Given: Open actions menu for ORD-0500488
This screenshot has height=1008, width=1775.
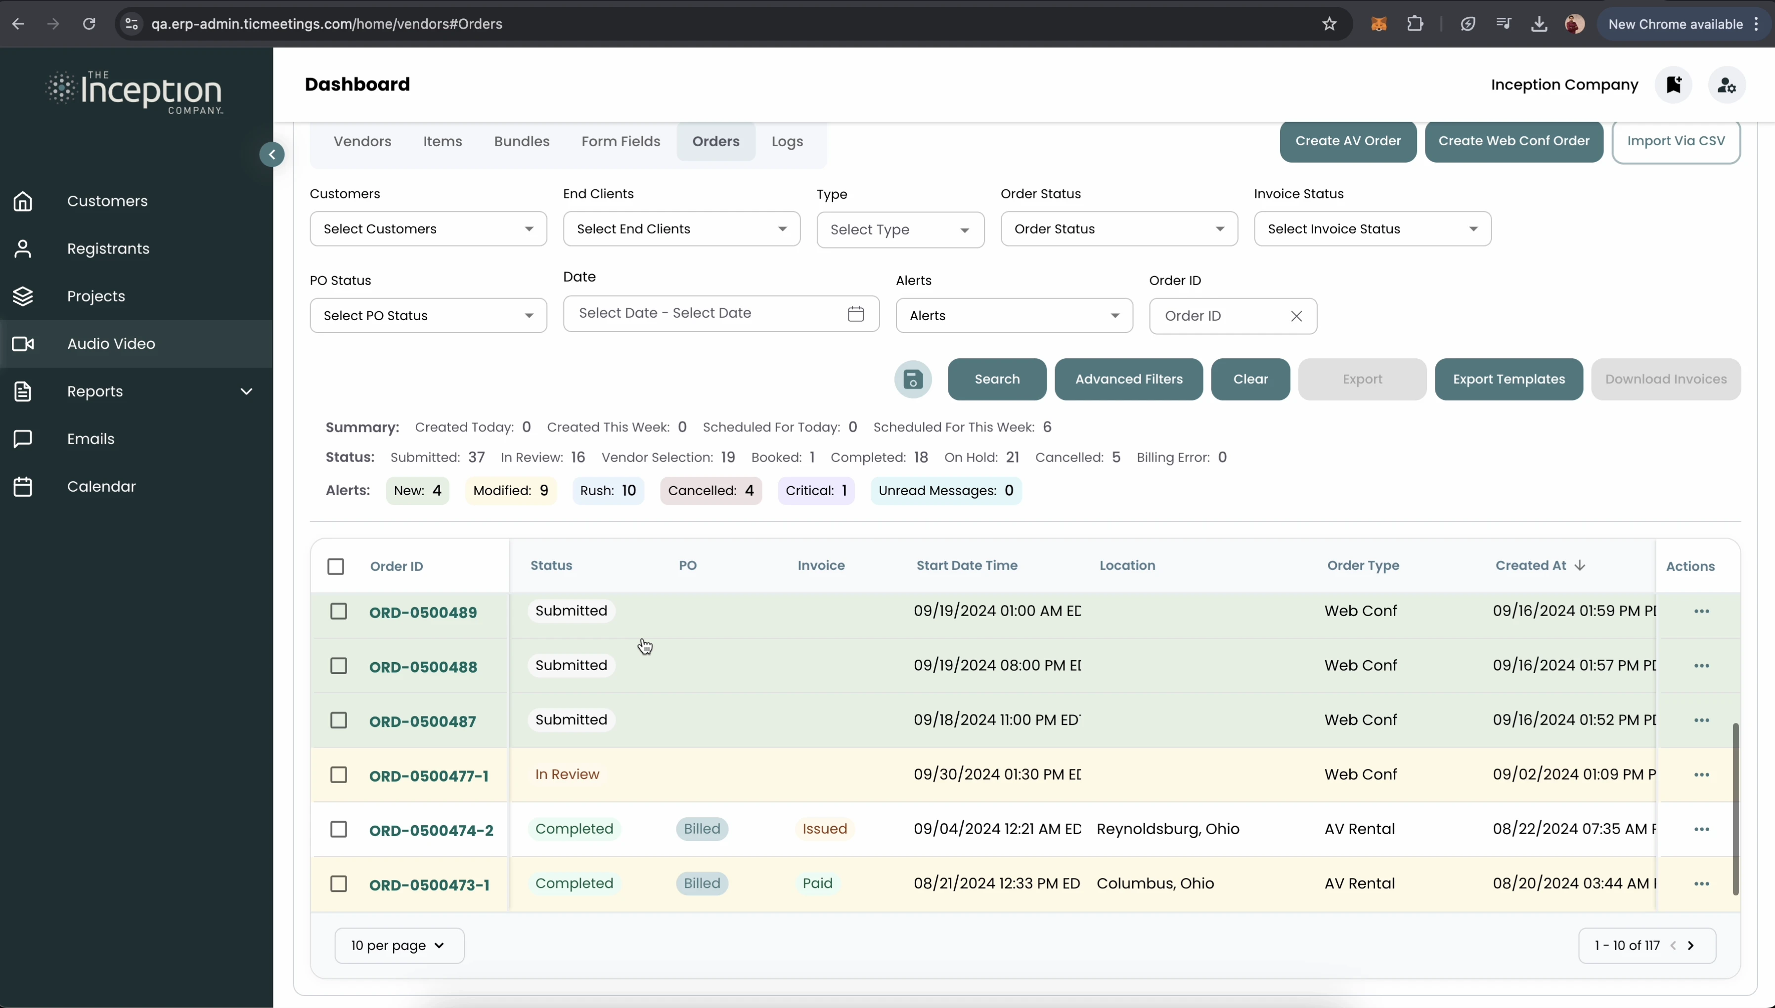Looking at the screenshot, I should 1702,666.
